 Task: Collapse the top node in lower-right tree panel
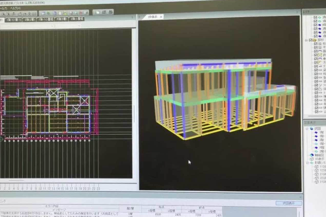click(308, 129)
